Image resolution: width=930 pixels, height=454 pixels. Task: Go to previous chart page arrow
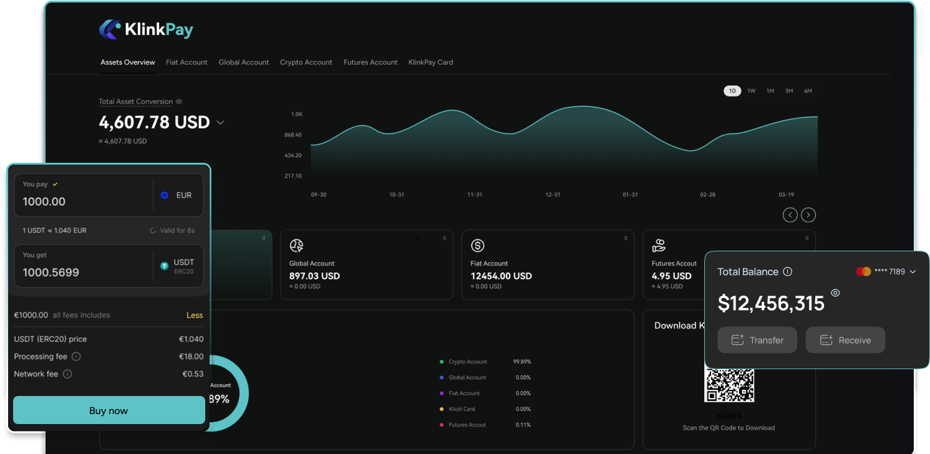pyautogui.click(x=790, y=215)
